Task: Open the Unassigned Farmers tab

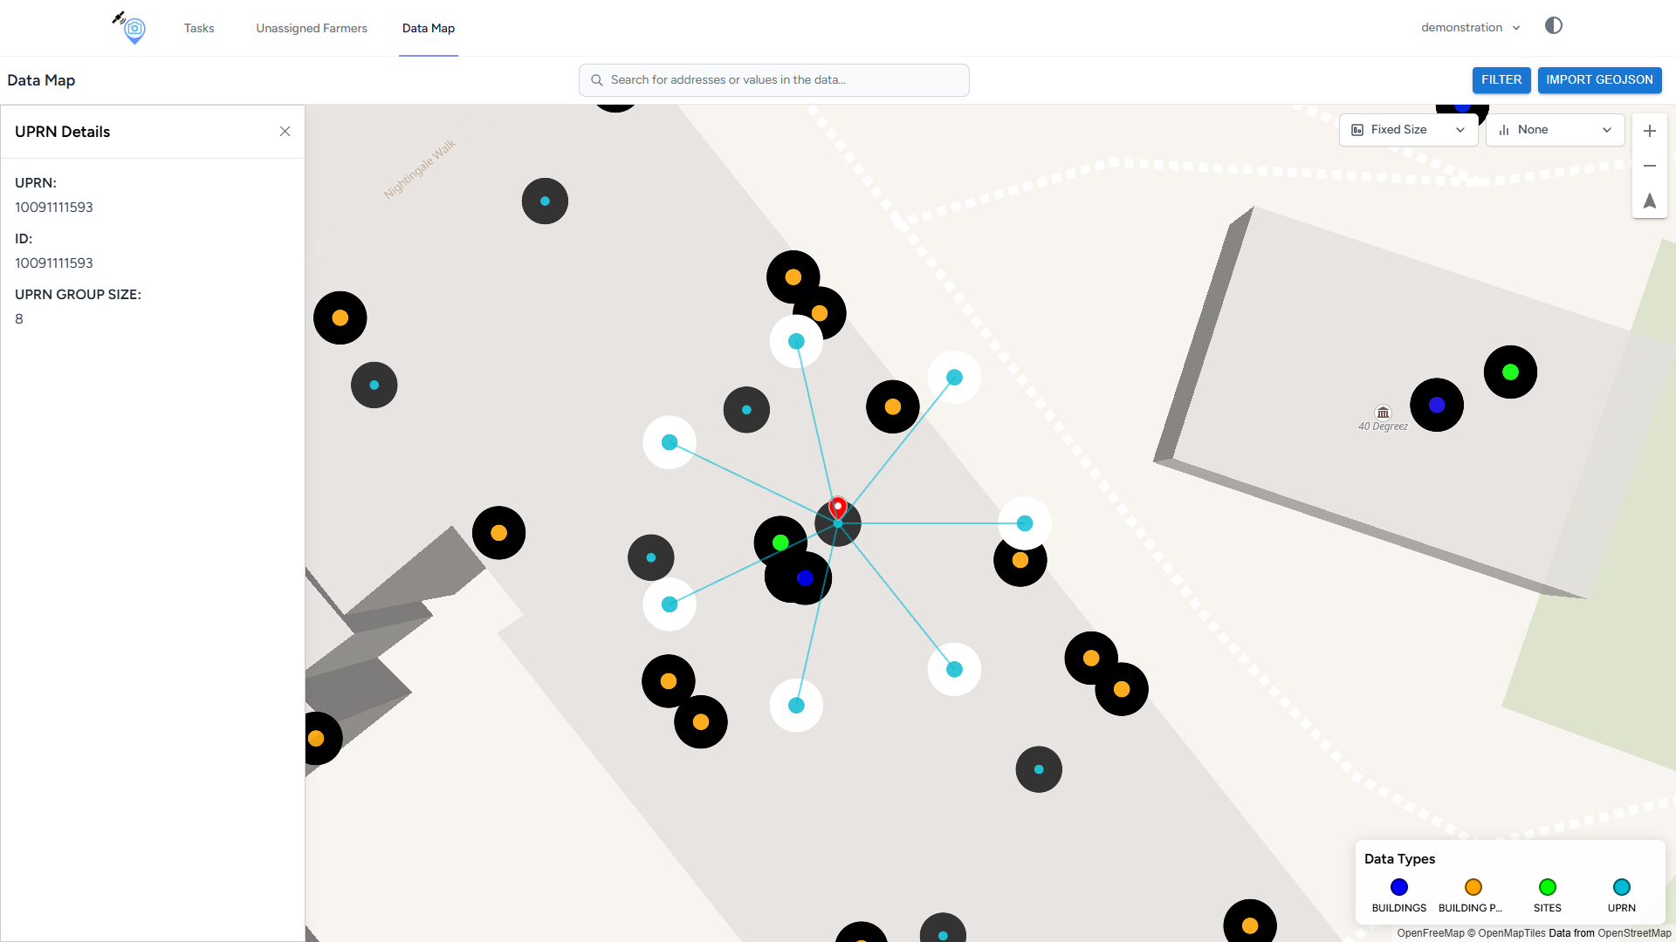Action: point(312,28)
